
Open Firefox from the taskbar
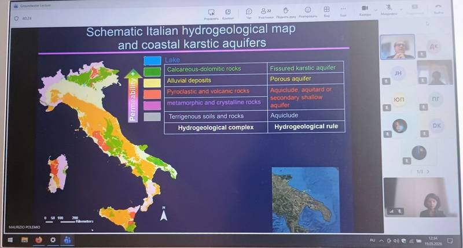[x=39, y=240]
